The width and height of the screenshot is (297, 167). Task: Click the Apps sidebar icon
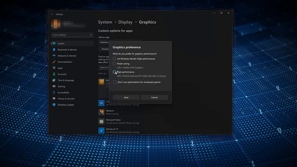point(54,68)
